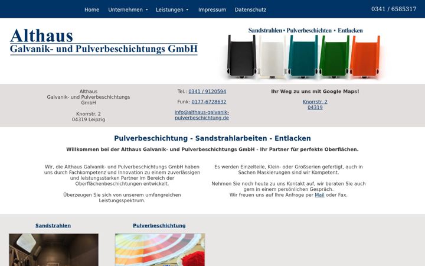Viewport: 425px width, 266px height.
Task: Click the paragraph starting 'Es werden Einzelteile'
Action: coord(289,170)
